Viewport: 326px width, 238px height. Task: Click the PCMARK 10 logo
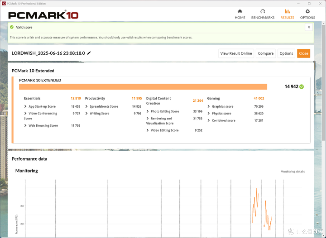point(43,15)
